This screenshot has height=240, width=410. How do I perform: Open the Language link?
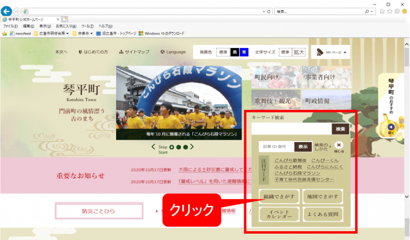tap(173, 52)
